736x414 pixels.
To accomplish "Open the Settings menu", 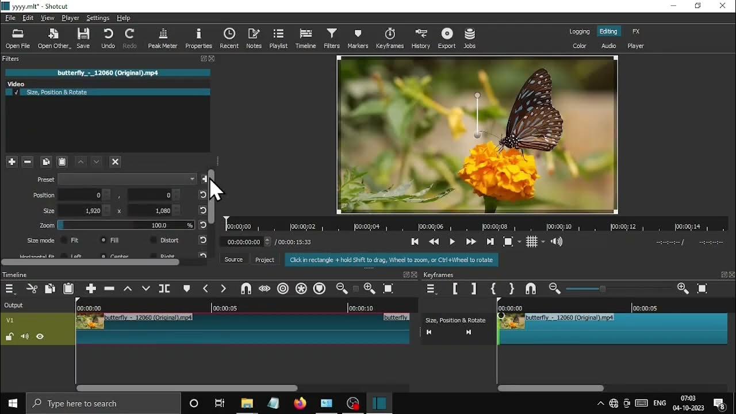I will (x=98, y=18).
